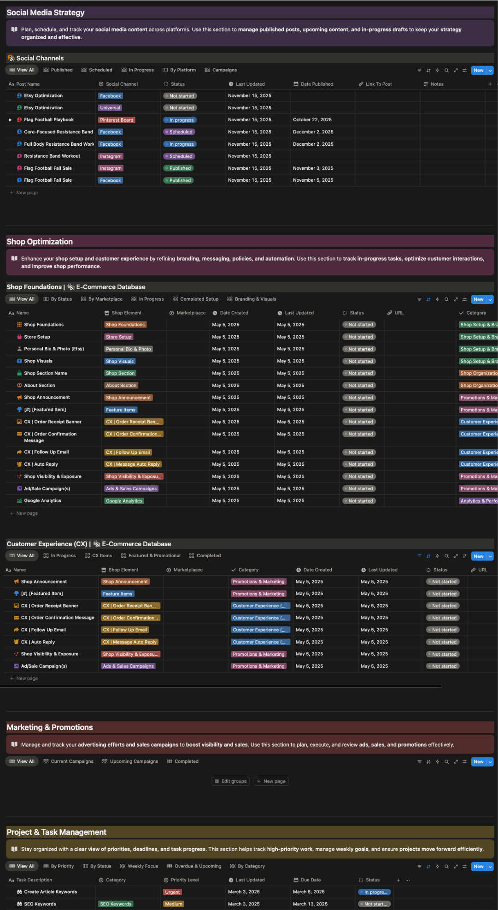
Task: Click the Edit groups button
Action: 231,781
